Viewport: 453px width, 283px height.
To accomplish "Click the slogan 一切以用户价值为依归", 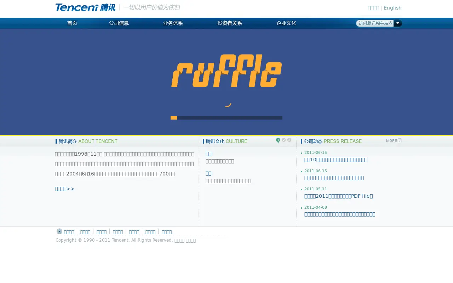I will (x=151, y=7).
